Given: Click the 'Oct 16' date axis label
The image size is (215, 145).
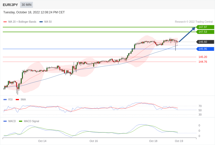Looking at the screenshot, I should click(x=94, y=141).
